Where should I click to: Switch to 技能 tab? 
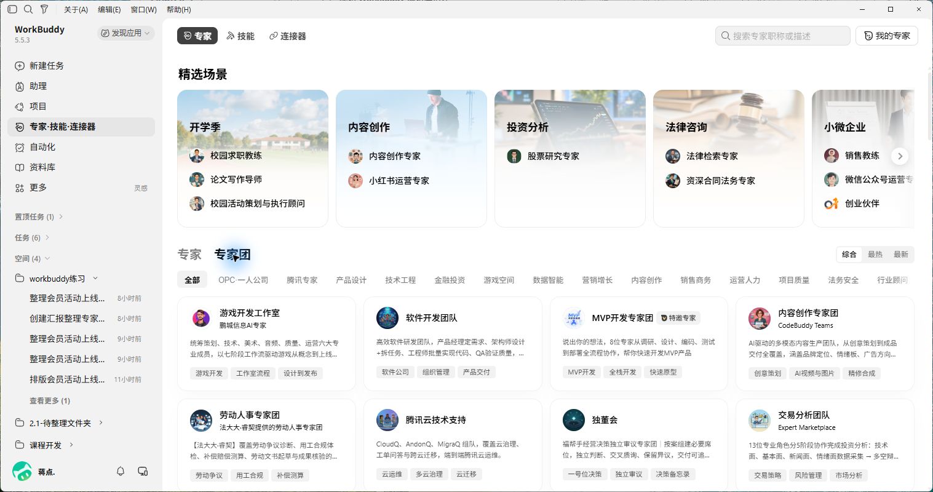240,36
